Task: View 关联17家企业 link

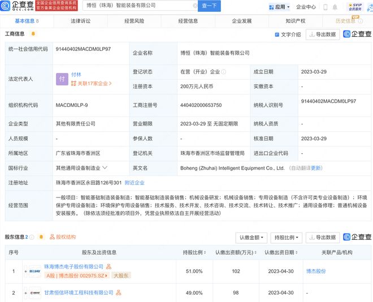Action: pyautogui.click(x=92, y=84)
